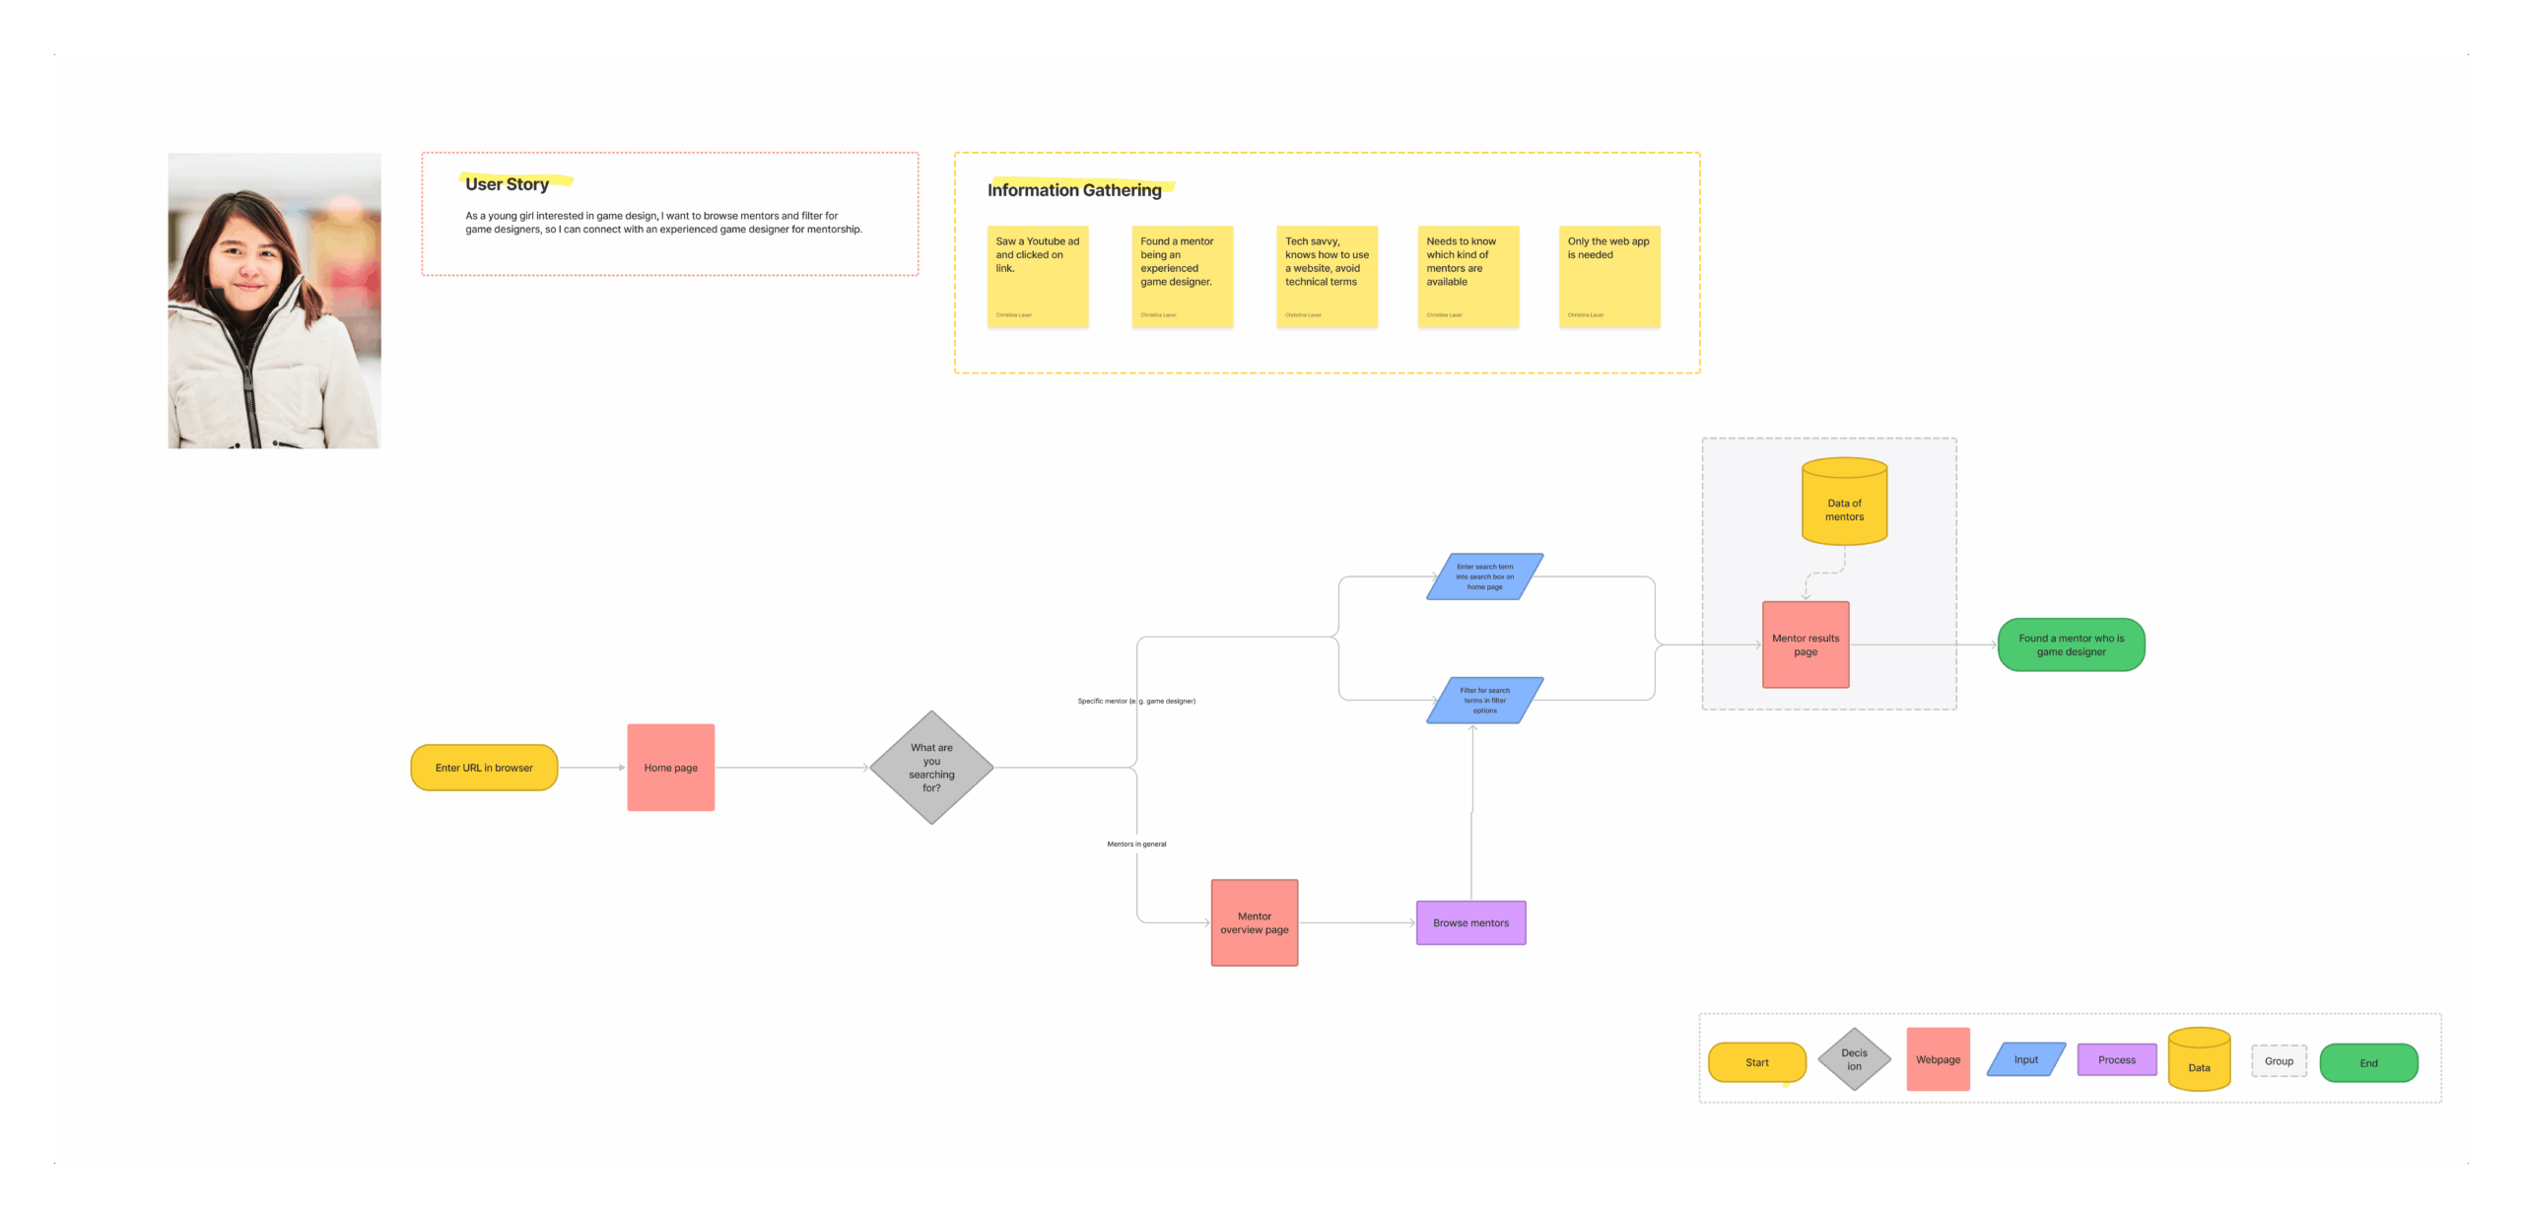This screenshot has height=1218, width=2523.
Task: Select the legend 'End' green pill
Action: [x=2367, y=1062]
